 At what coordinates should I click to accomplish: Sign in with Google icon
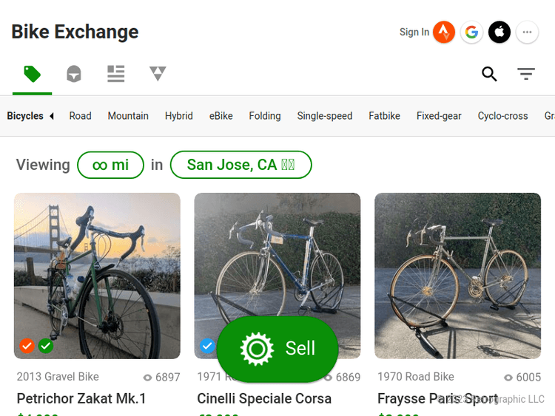pos(471,32)
